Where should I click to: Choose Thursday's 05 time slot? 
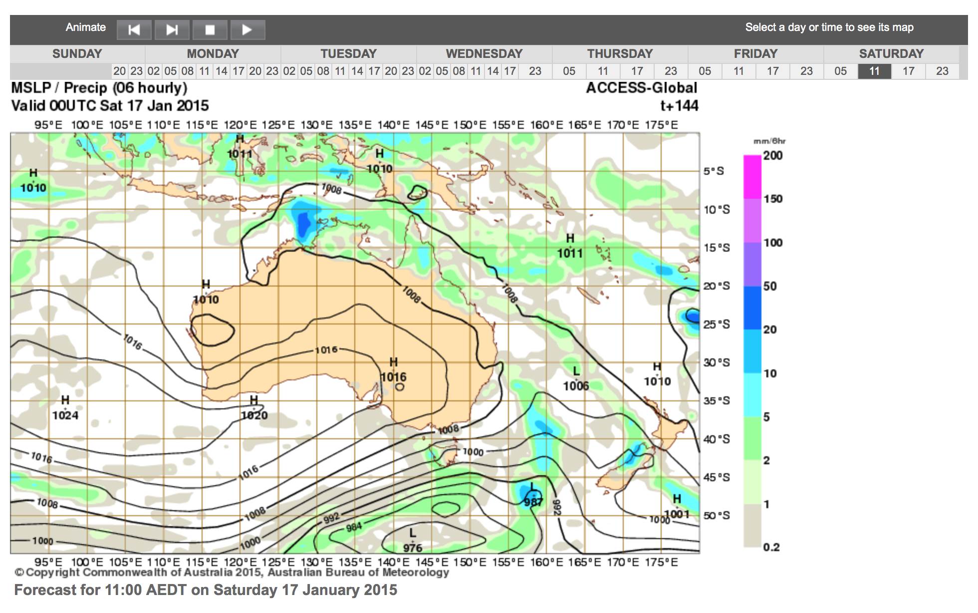click(x=569, y=71)
